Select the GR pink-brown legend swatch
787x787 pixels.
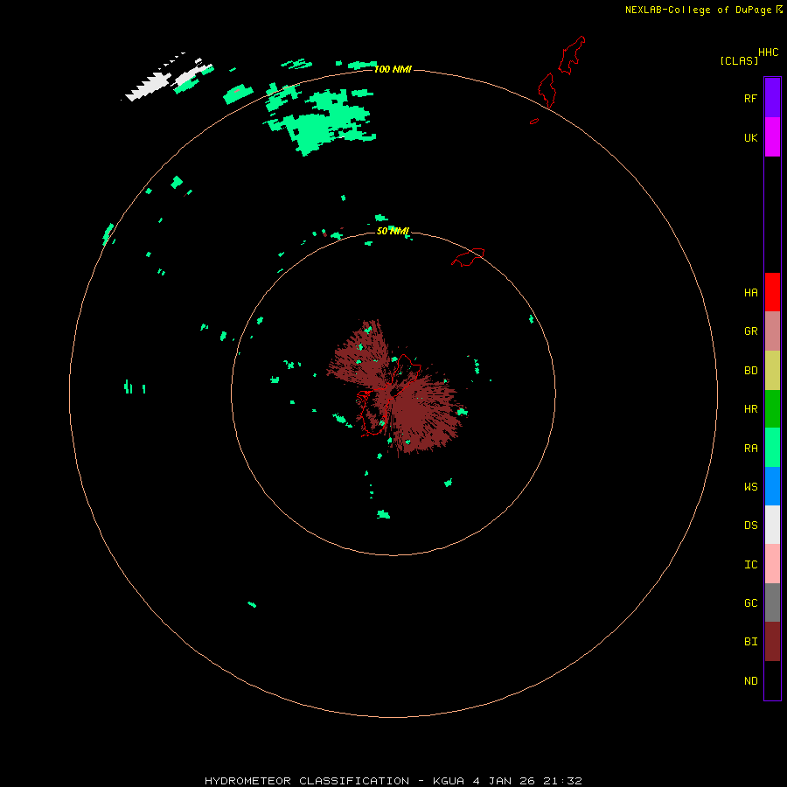tap(772, 331)
